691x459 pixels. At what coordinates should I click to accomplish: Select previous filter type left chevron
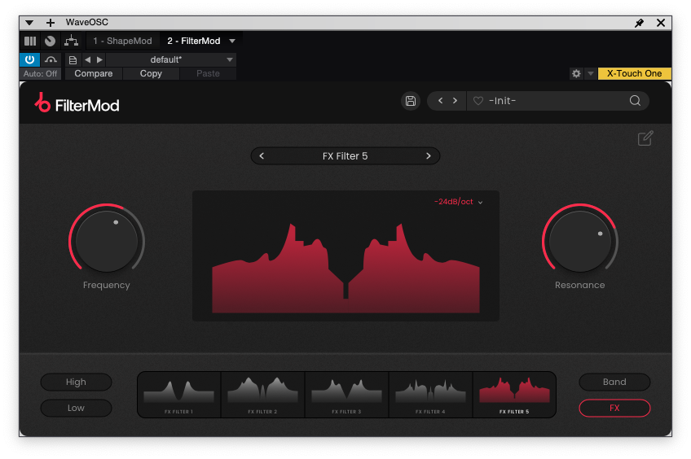coord(262,155)
